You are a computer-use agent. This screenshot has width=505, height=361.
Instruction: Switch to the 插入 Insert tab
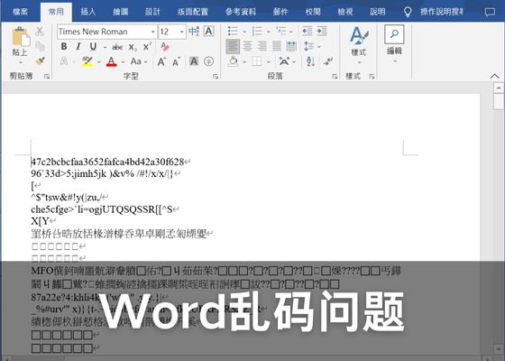coord(88,12)
